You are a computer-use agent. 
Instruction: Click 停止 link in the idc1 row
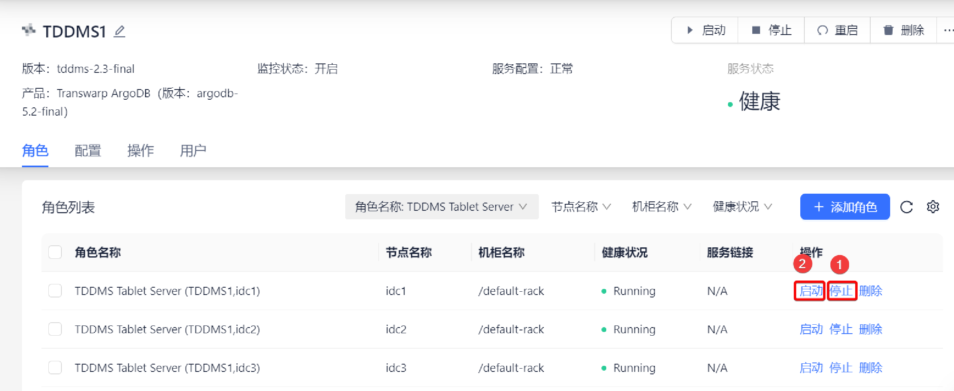coord(841,291)
